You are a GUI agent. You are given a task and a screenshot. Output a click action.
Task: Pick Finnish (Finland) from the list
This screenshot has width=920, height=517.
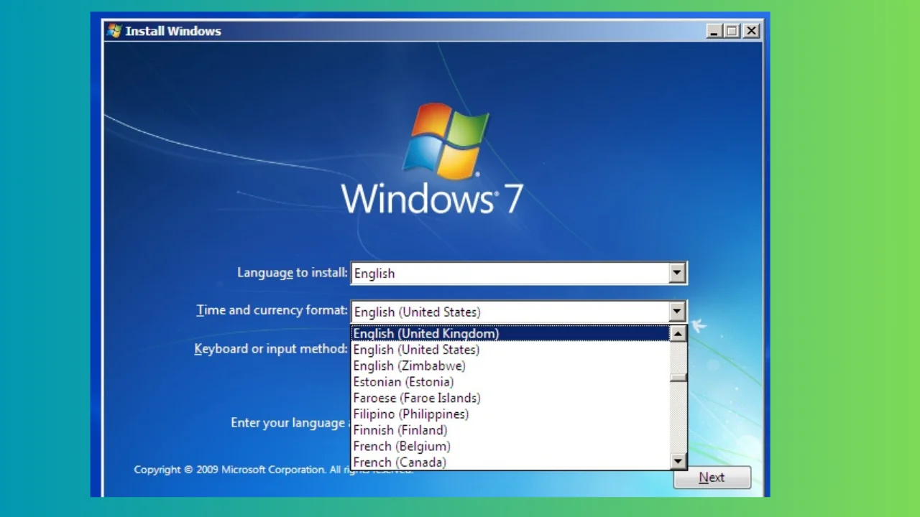click(510, 430)
